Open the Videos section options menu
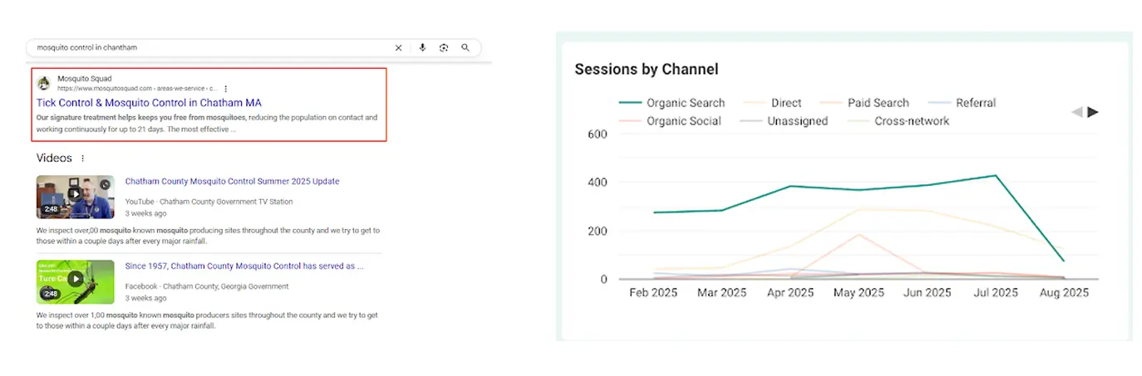 [82, 159]
